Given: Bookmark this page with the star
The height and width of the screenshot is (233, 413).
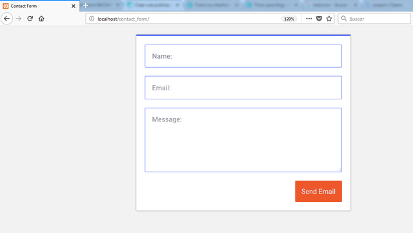Looking at the screenshot, I should (329, 19).
